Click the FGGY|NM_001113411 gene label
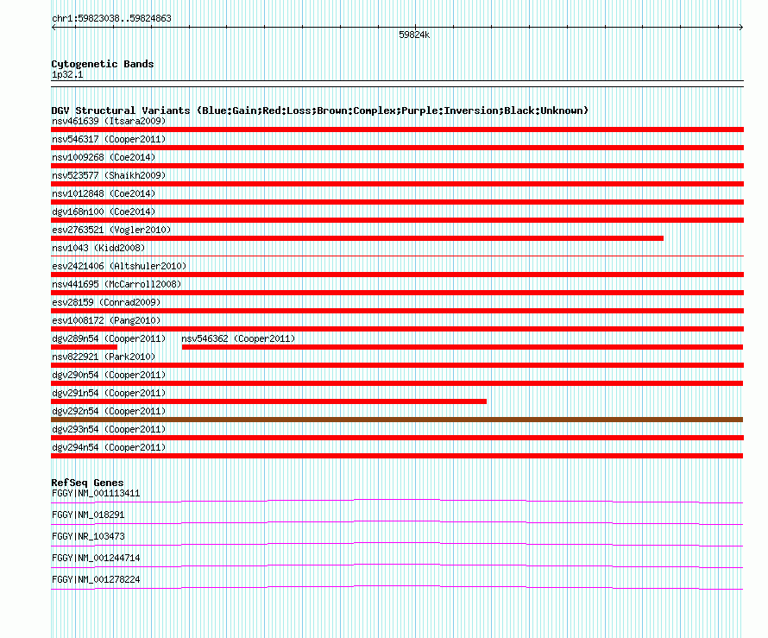Screen dimensions: 768x638 [96, 494]
